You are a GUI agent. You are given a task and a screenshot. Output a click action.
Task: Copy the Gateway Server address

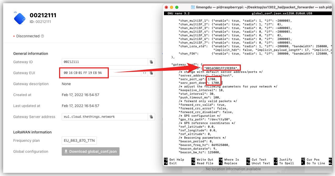[151, 117]
